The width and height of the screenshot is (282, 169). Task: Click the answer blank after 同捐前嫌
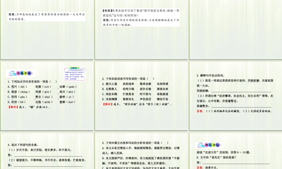point(241,91)
